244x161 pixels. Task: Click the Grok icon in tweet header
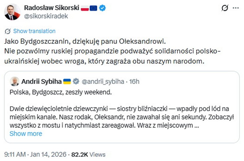(x=225, y=8)
